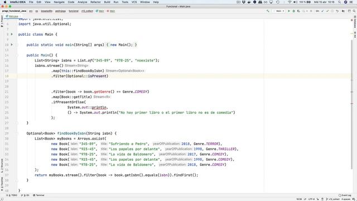Open the VCS menu
Viewport: 357px width, 201px height.
tap(134, 2)
